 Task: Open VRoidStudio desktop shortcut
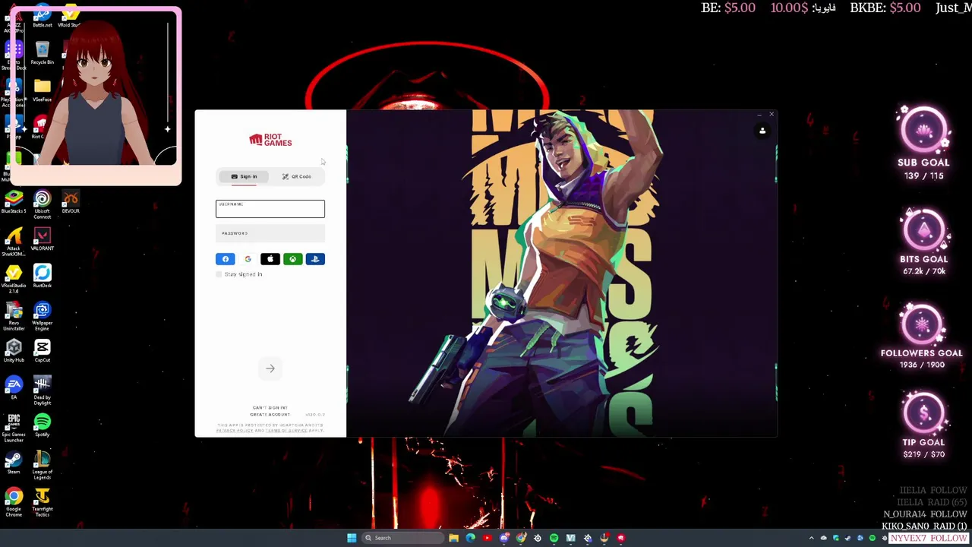pos(14,279)
